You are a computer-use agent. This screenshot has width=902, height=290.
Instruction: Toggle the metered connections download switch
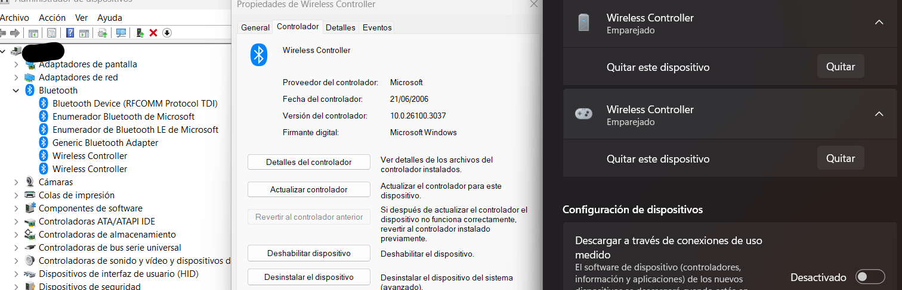(x=869, y=277)
